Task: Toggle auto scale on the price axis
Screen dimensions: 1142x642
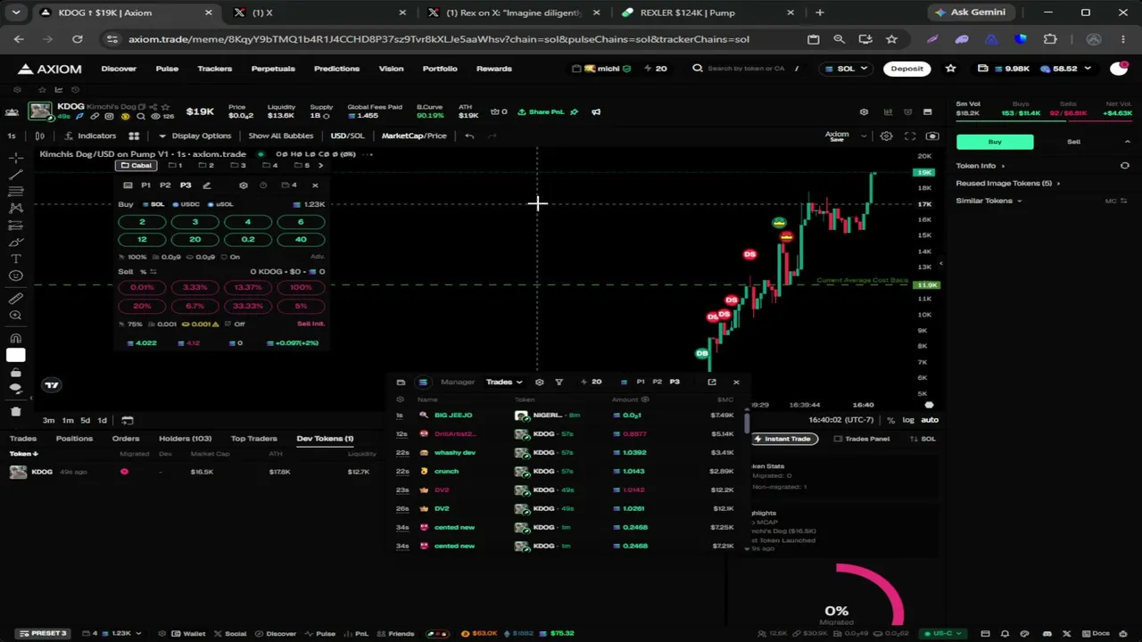Action: pos(930,420)
